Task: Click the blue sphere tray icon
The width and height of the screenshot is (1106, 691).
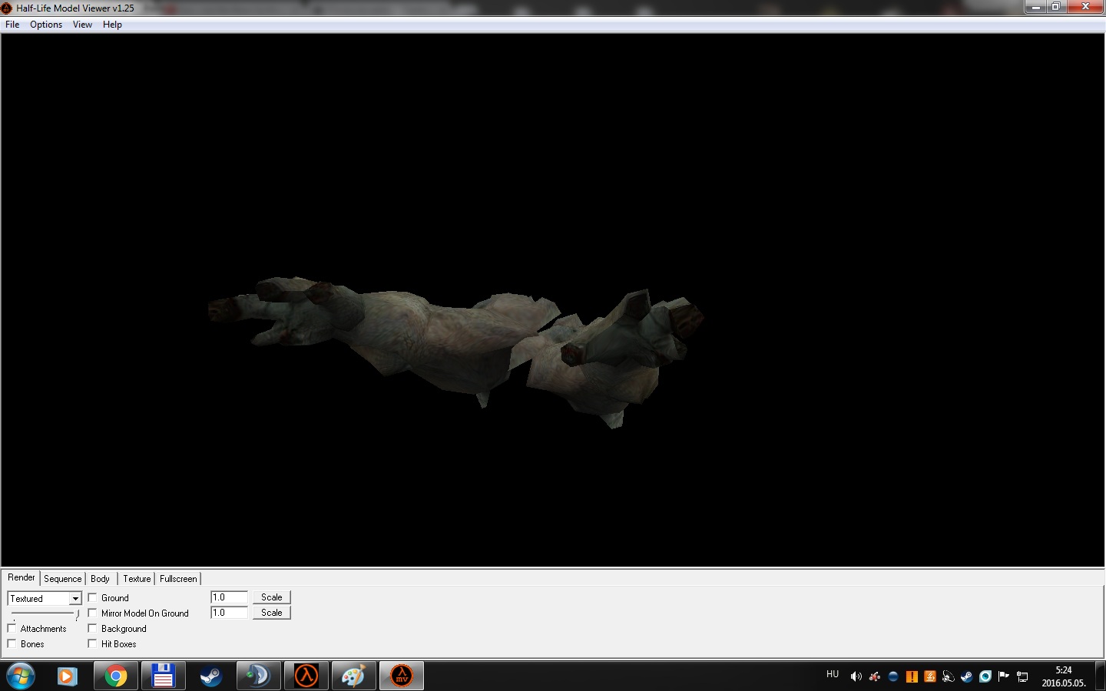Action: tap(892, 676)
